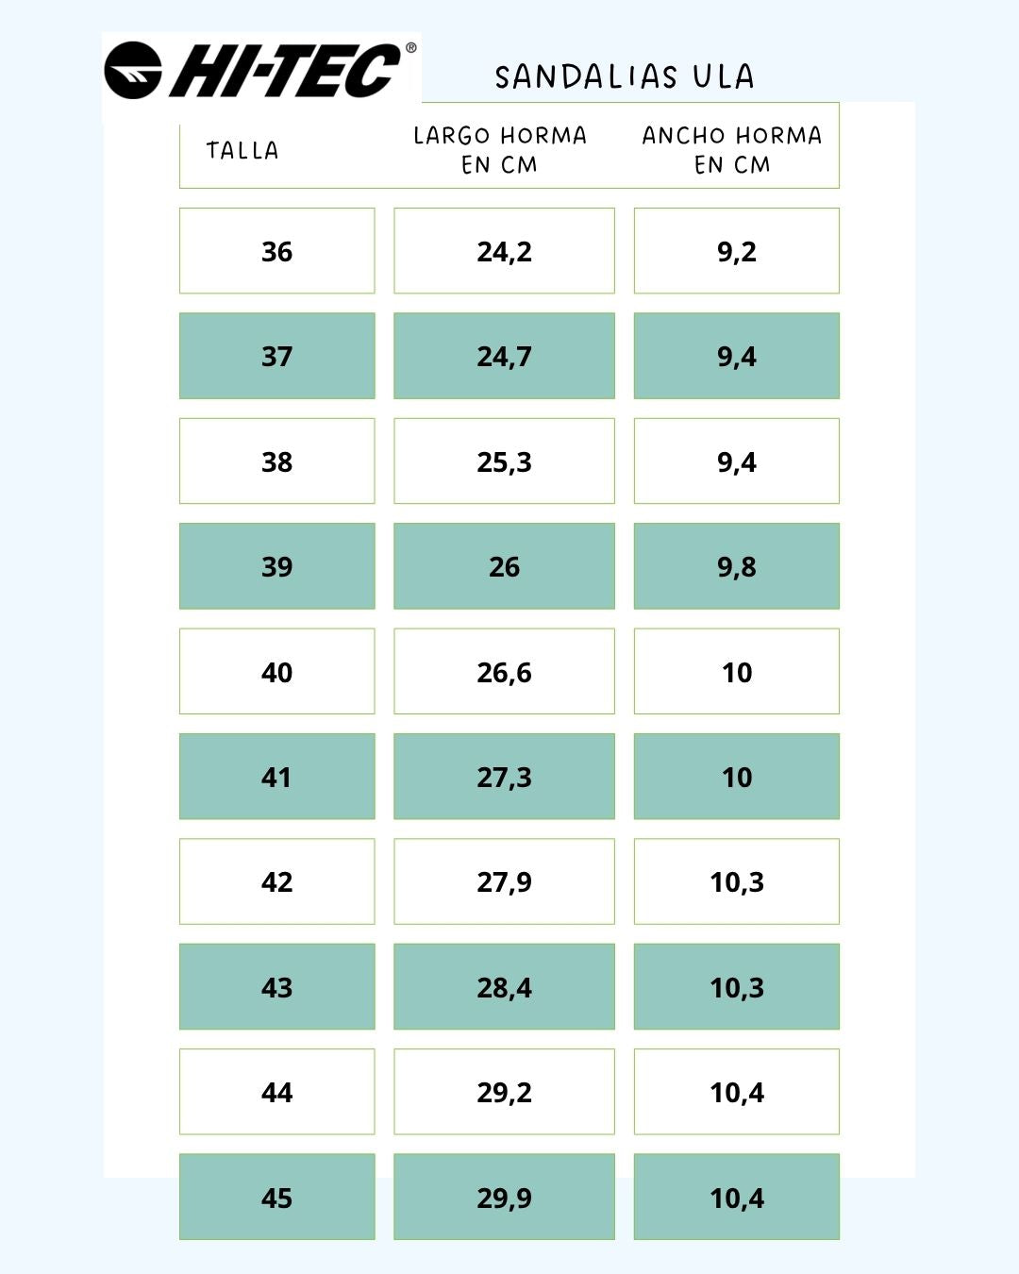
Task: Click the Sandalias Ula title
Action: tap(624, 76)
